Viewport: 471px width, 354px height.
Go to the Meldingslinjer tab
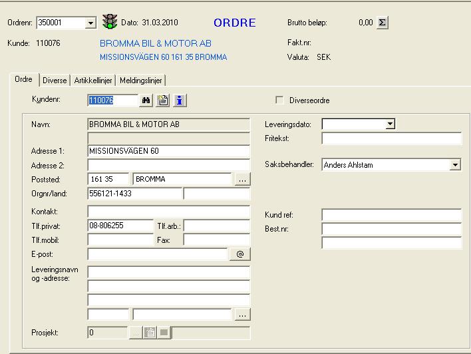(x=141, y=81)
